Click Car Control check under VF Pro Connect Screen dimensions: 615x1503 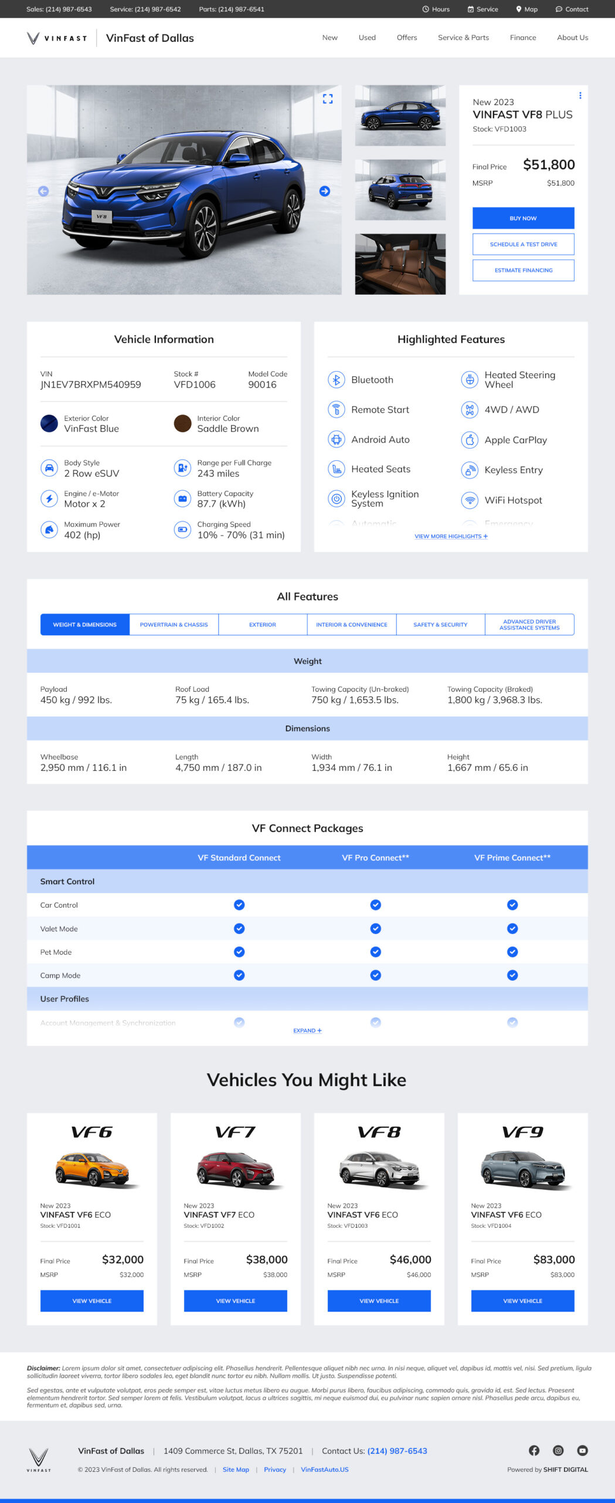[376, 905]
